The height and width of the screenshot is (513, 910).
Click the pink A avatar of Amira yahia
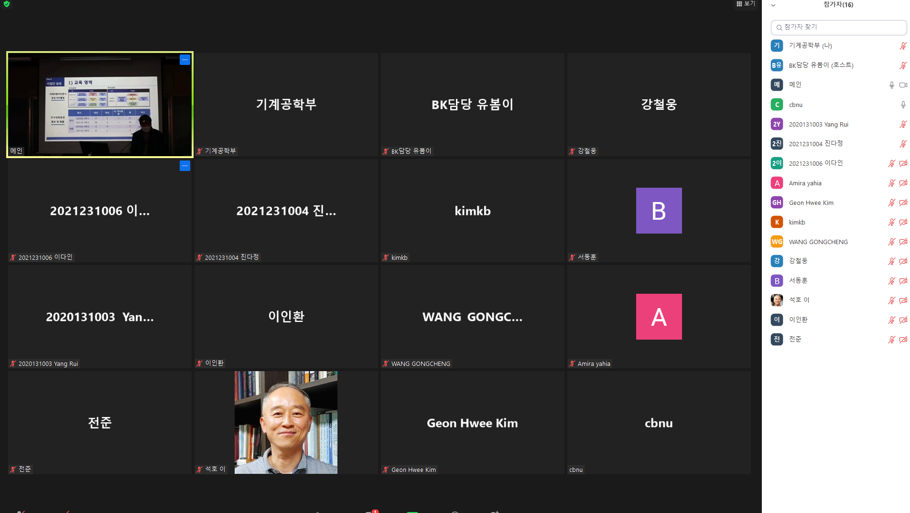point(659,317)
